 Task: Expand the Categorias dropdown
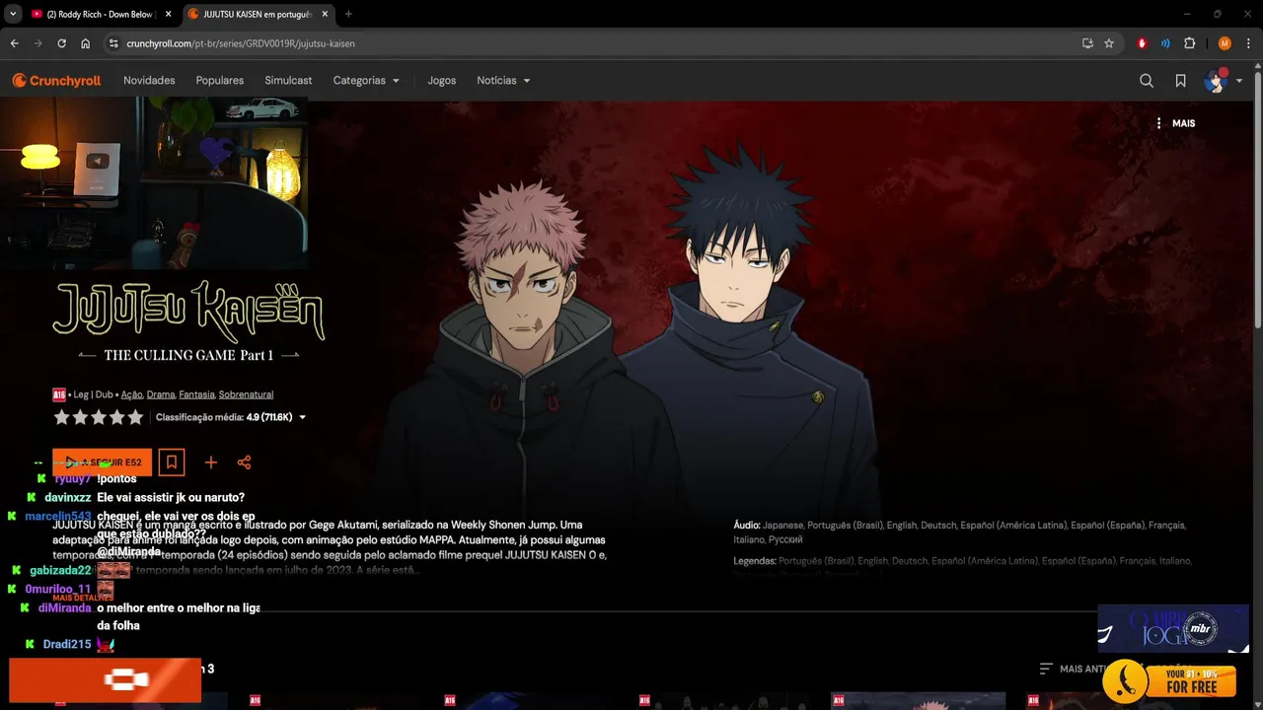pos(366,81)
